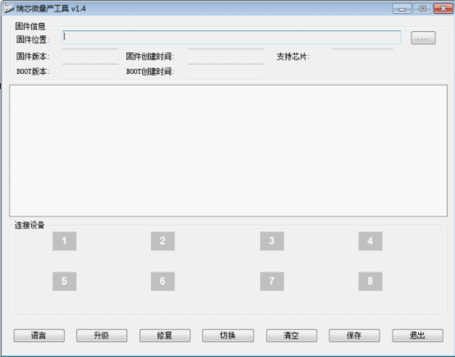Image resolution: width=455 pixels, height=357 pixels.
Task: Select device slot 4 indicator
Action: coord(370,240)
